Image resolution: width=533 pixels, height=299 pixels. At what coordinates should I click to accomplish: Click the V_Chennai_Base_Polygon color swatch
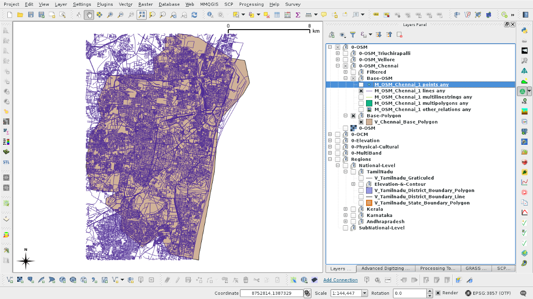[369, 122]
